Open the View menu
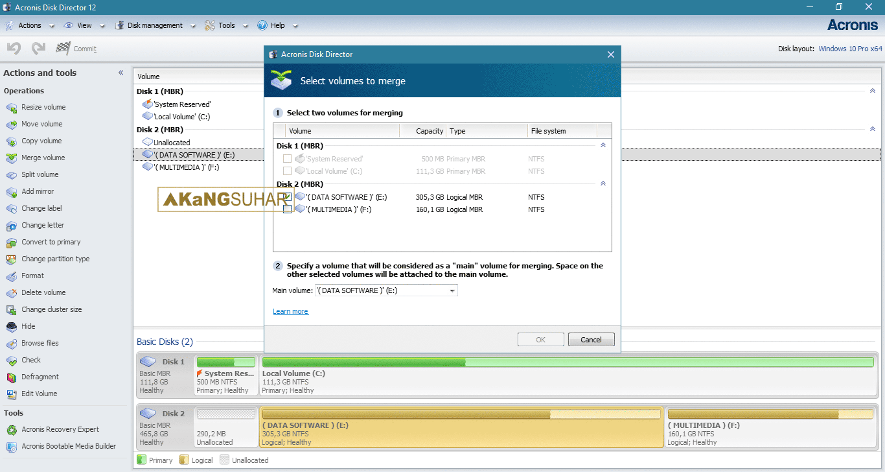This screenshot has width=885, height=472. (x=84, y=25)
